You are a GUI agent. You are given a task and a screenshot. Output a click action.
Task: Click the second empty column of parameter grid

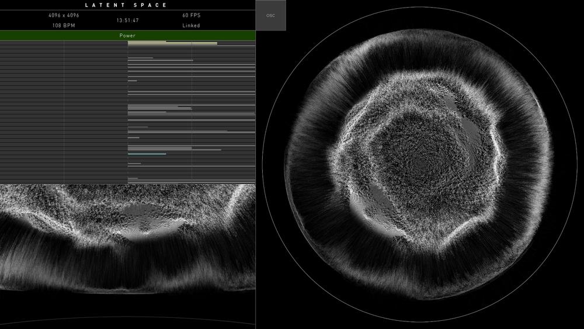[96, 111]
